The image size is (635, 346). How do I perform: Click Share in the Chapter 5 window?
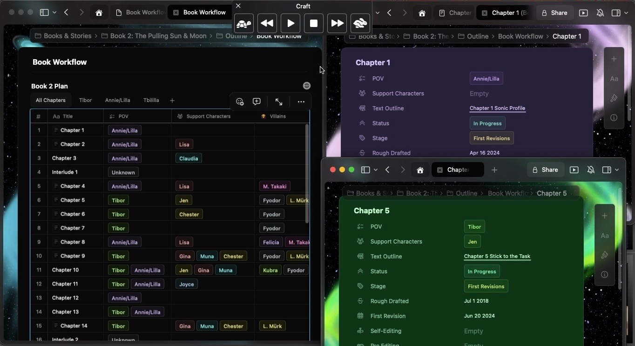point(545,170)
